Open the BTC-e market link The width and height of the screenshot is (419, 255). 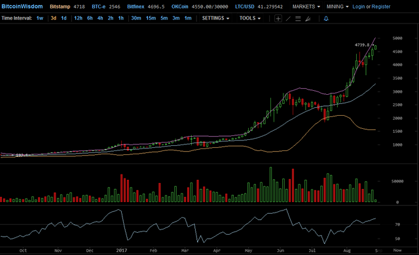pyautogui.click(x=98, y=7)
